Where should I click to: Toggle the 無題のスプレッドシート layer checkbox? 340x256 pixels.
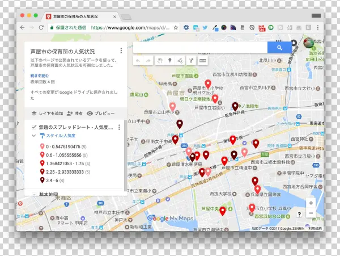(x=34, y=127)
